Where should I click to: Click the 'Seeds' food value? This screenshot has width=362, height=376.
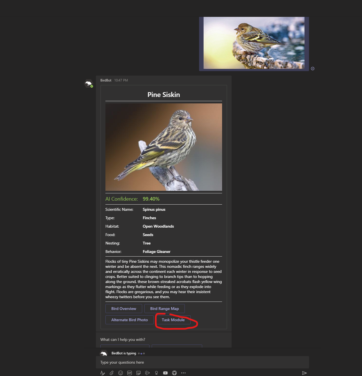click(x=148, y=235)
